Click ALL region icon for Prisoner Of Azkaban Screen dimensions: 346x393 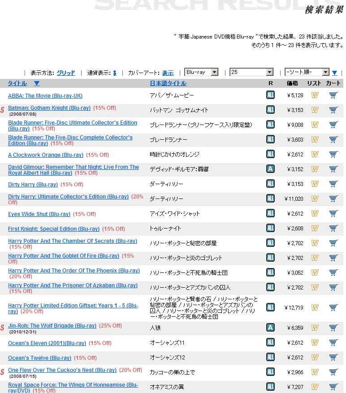coord(270,287)
